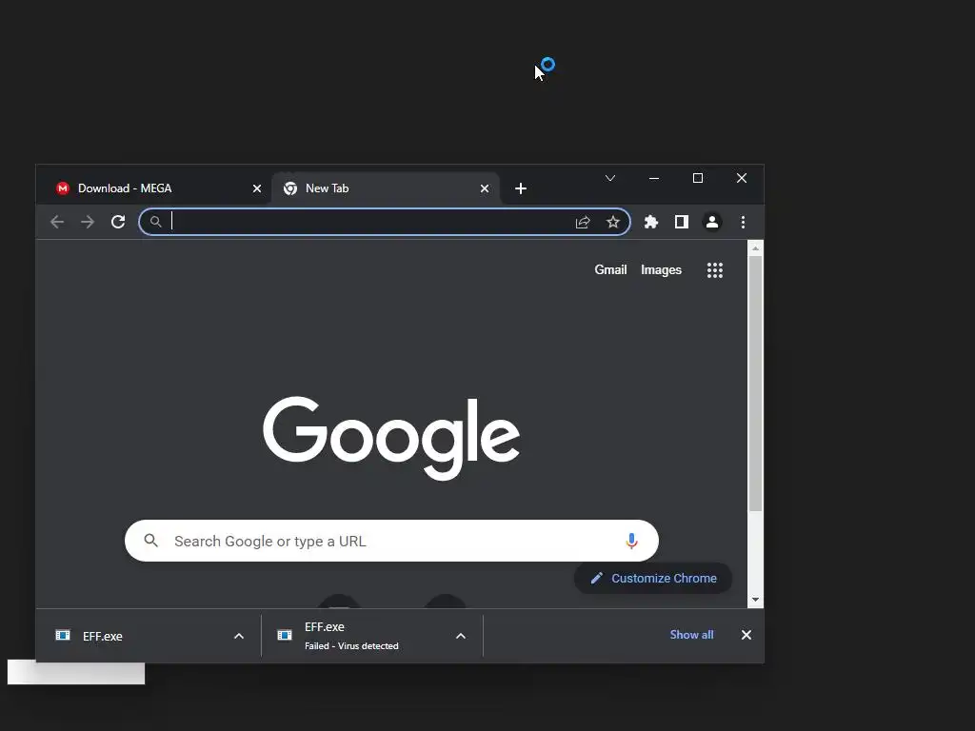Open the Extensions puzzle icon
This screenshot has height=731, width=975.
pos(651,222)
